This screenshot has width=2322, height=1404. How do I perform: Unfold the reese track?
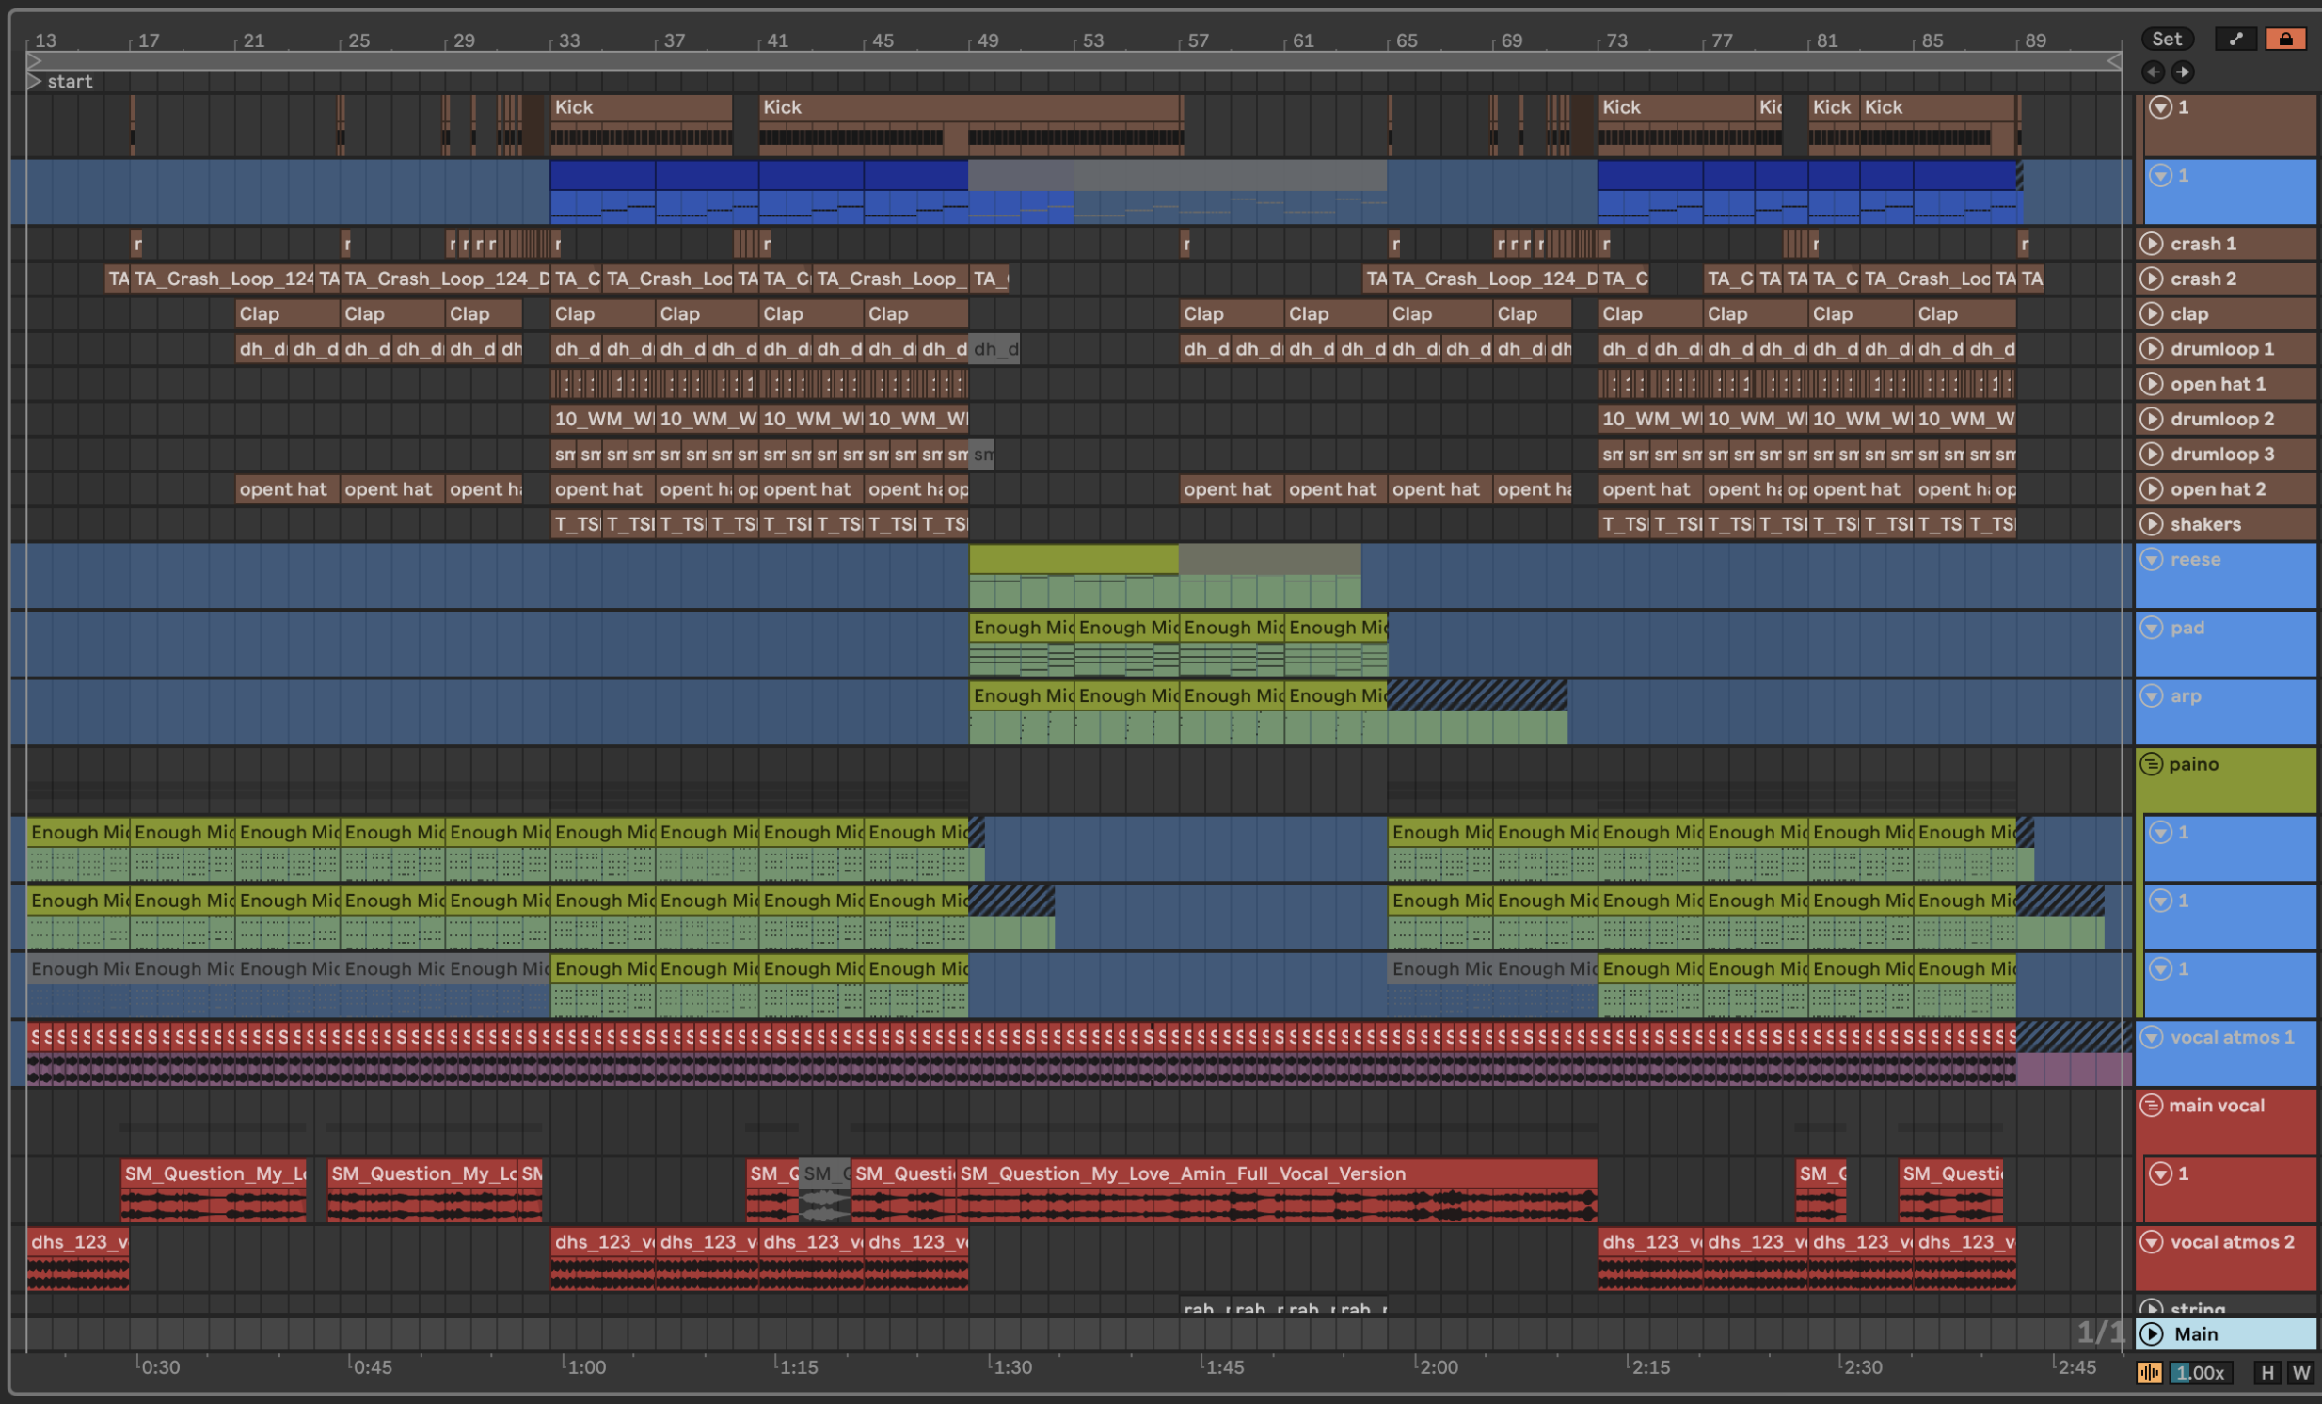coord(2152,559)
